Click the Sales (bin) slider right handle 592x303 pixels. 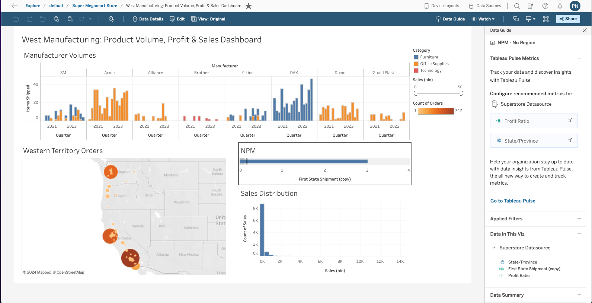click(x=461, y=93)
